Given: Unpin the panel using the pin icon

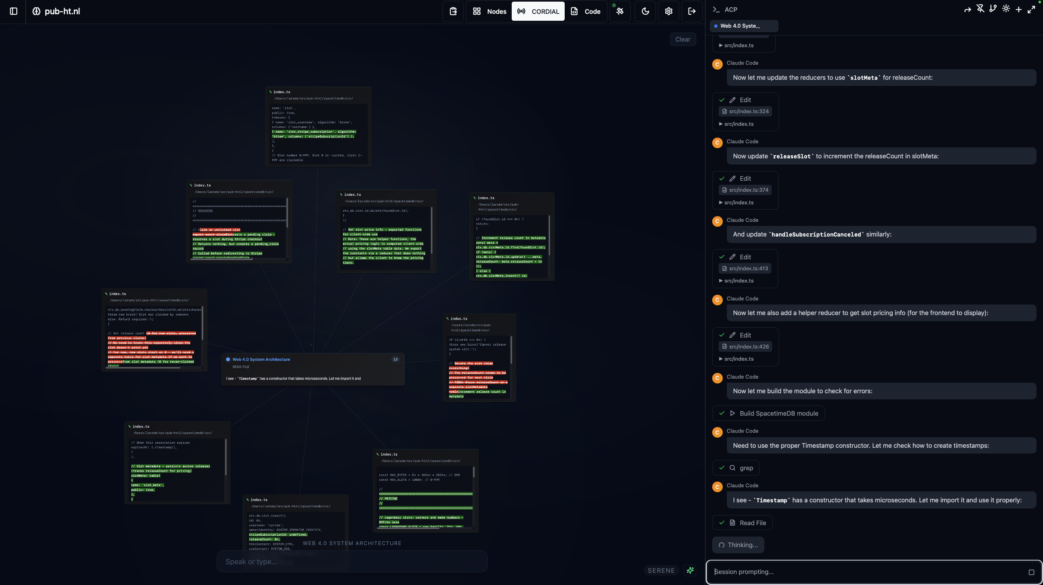Looking at the screenshot, I should point(980,8).
